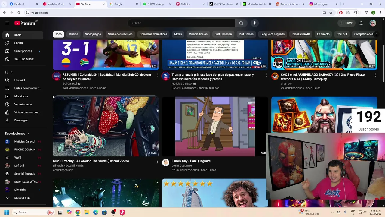The image size is (385, 217).
Task: Select the Música filter chip
Action: (x=73, y=34)
